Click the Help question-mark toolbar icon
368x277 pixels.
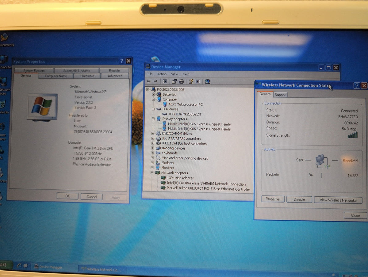point(191,82)
